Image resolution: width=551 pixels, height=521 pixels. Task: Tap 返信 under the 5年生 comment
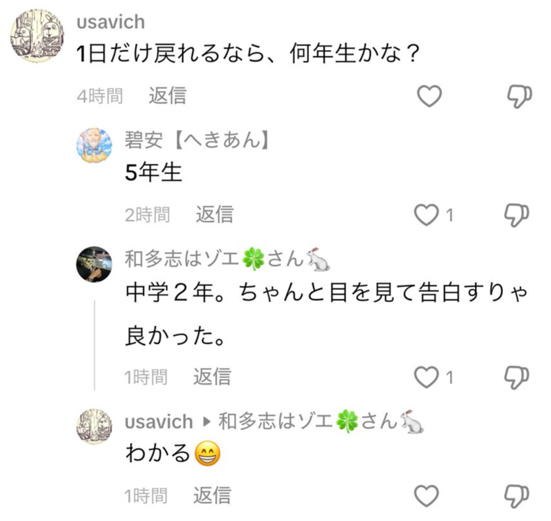[214, 214]
